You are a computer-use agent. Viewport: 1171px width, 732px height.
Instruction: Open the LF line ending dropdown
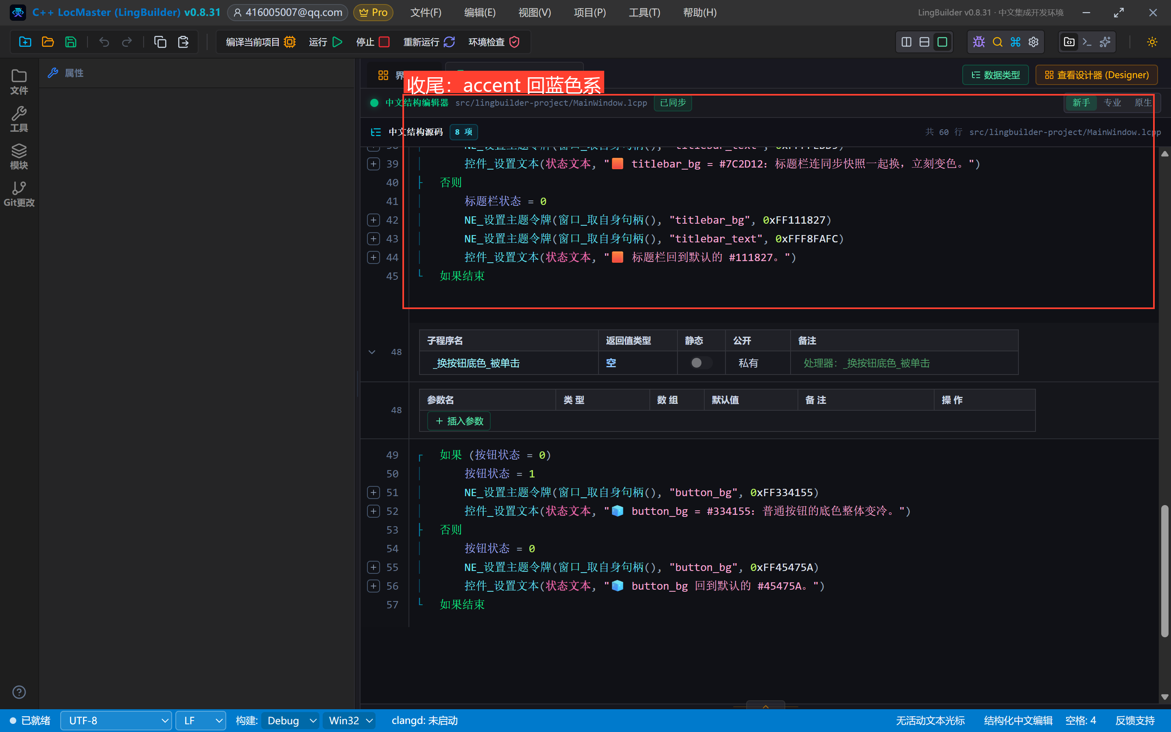(201, 721)
